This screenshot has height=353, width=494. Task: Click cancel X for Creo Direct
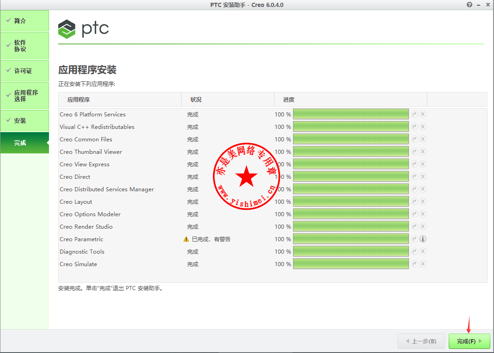[x=423, y=176]
